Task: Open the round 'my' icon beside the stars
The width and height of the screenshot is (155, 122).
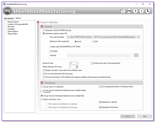Action: click(129, 11)
